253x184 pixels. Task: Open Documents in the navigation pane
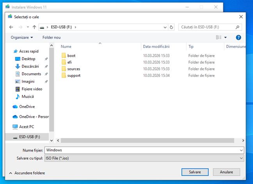[x=28, y=74]
